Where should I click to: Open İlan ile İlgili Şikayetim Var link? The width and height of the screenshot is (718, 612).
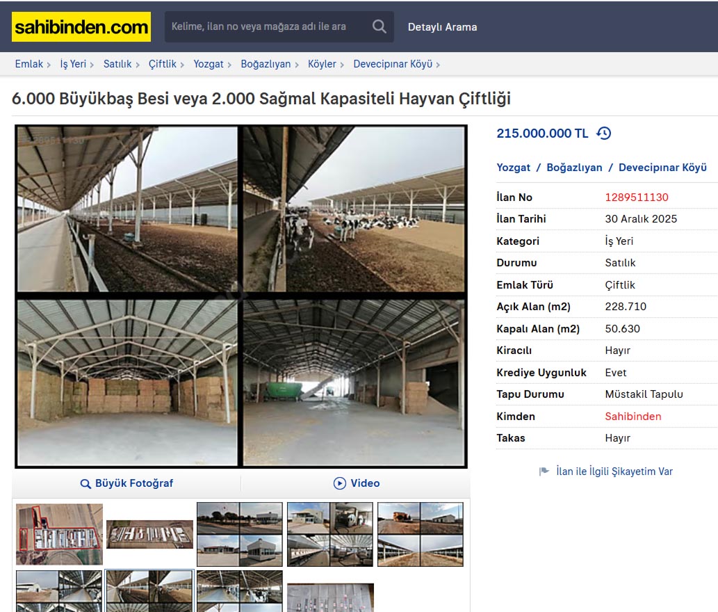(614, 472)
